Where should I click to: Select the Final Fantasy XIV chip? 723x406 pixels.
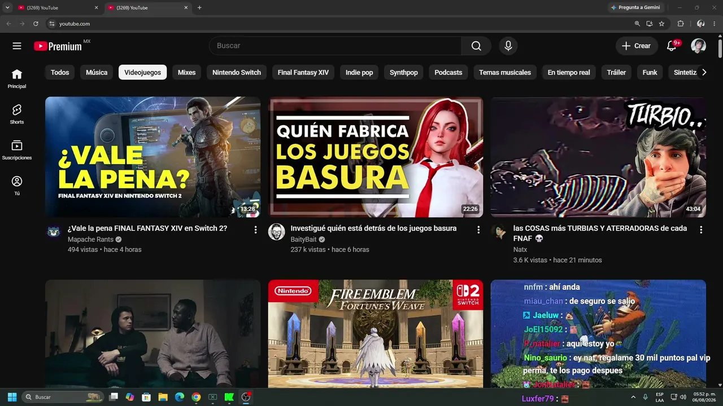tap(303, 72)
